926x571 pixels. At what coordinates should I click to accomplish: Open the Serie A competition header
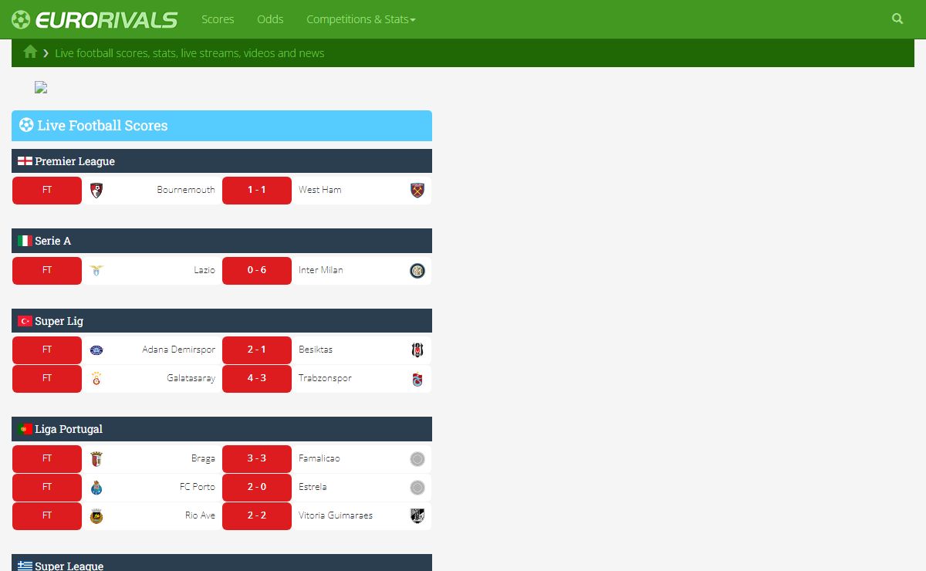point(221,241)
